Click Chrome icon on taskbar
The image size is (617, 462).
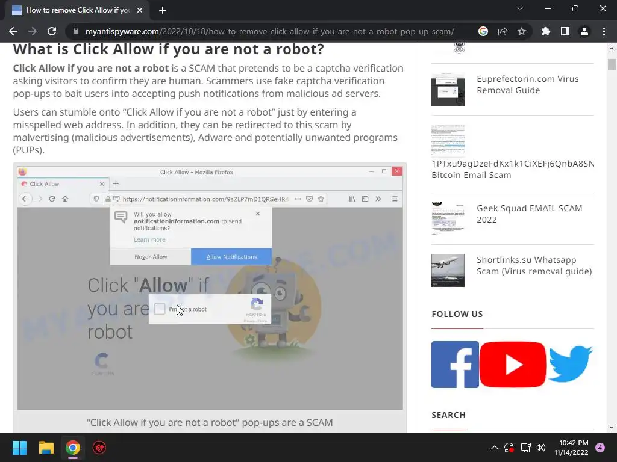[x=73, y=448]
